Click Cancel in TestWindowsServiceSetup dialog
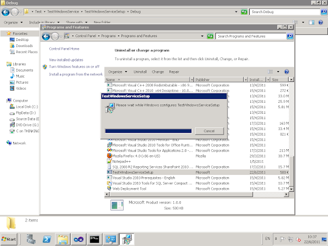This screenshot has height=246, width=328. pyautogui.click(x=209, y=131)
